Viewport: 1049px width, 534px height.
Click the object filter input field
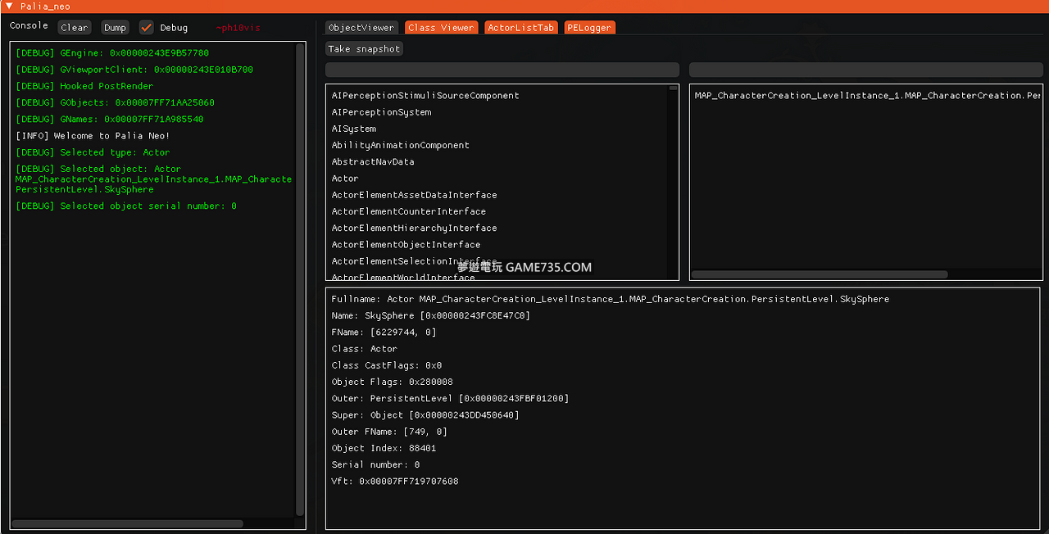(x=865, y=70)
